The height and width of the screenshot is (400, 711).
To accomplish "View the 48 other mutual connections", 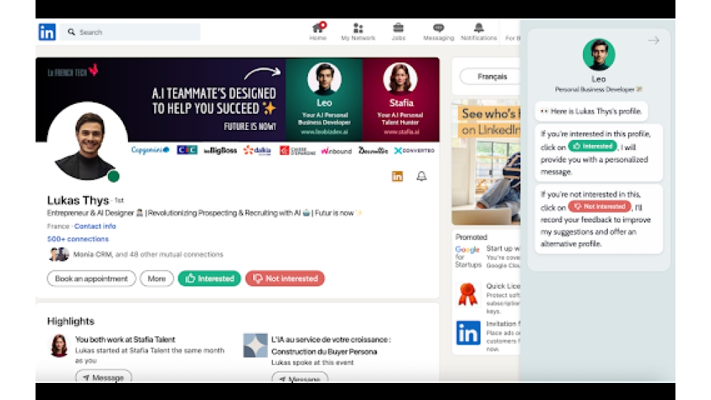I will point(149,254).
